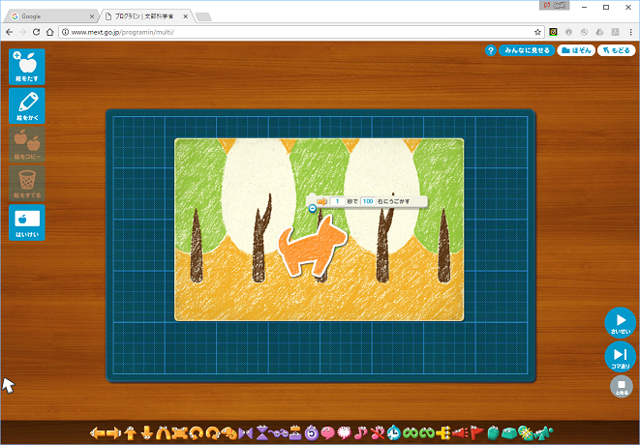Pick the blue clock wait block
640x445 pixels.
pos(394,432)
